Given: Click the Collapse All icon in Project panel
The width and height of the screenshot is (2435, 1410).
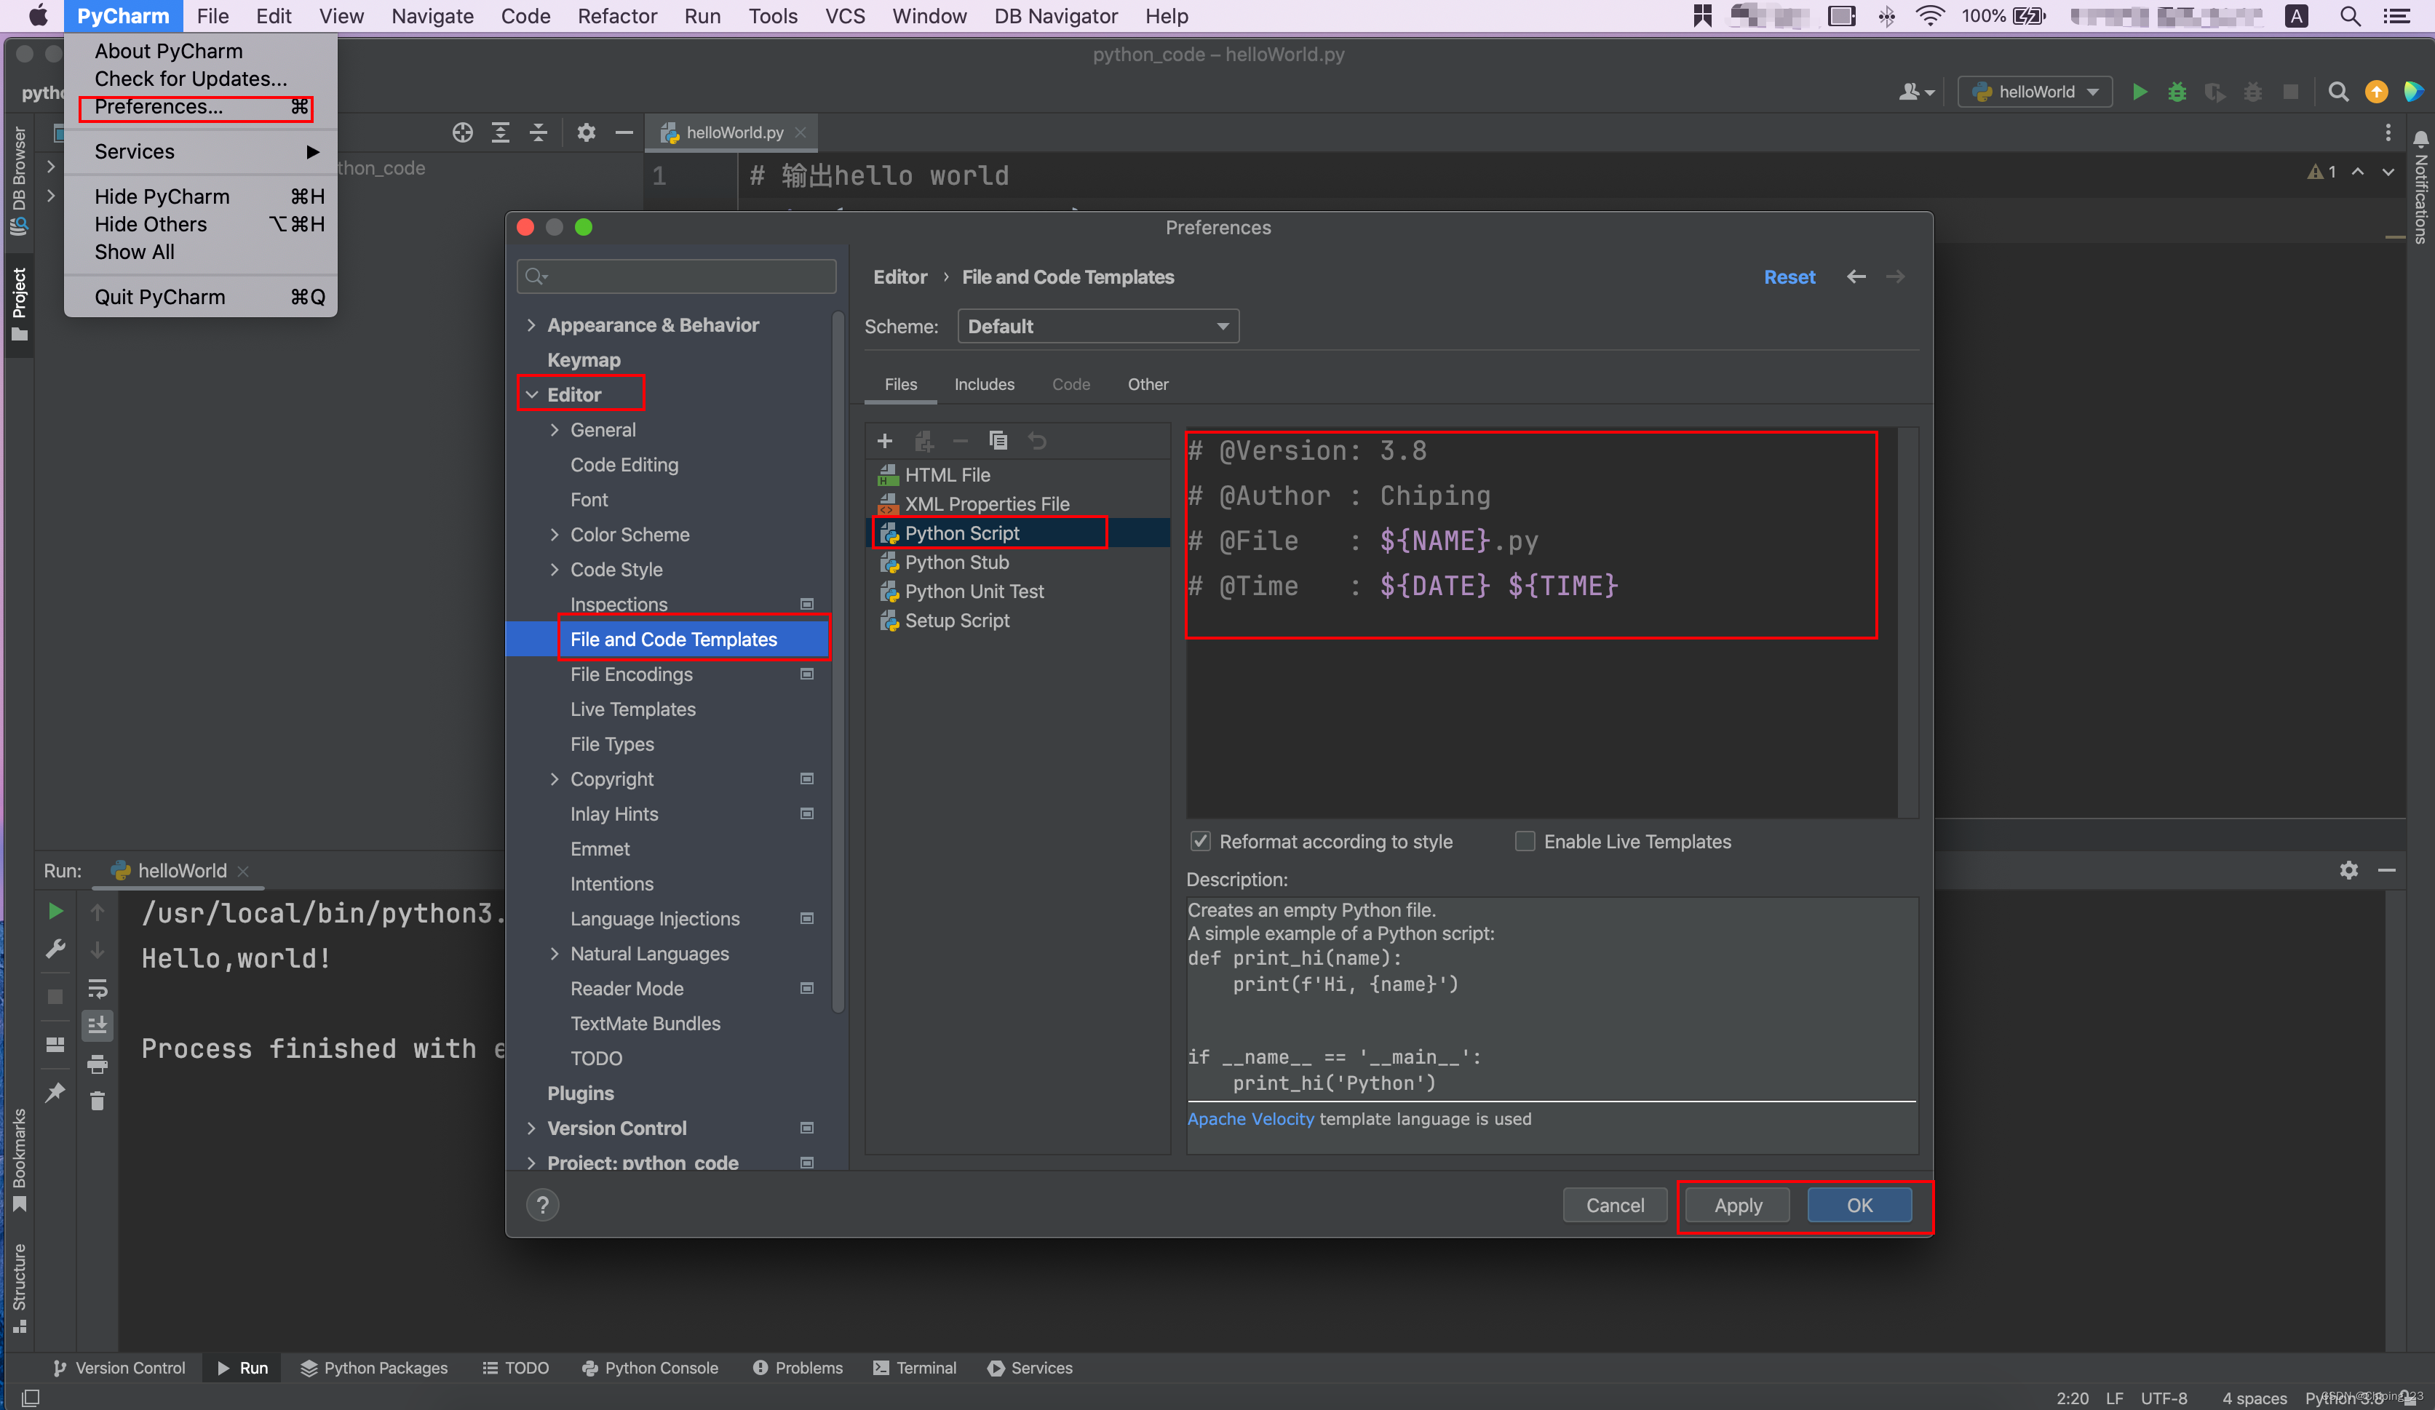Looking at the screenshot, I should pyautogui.click(x=539, y=132).
